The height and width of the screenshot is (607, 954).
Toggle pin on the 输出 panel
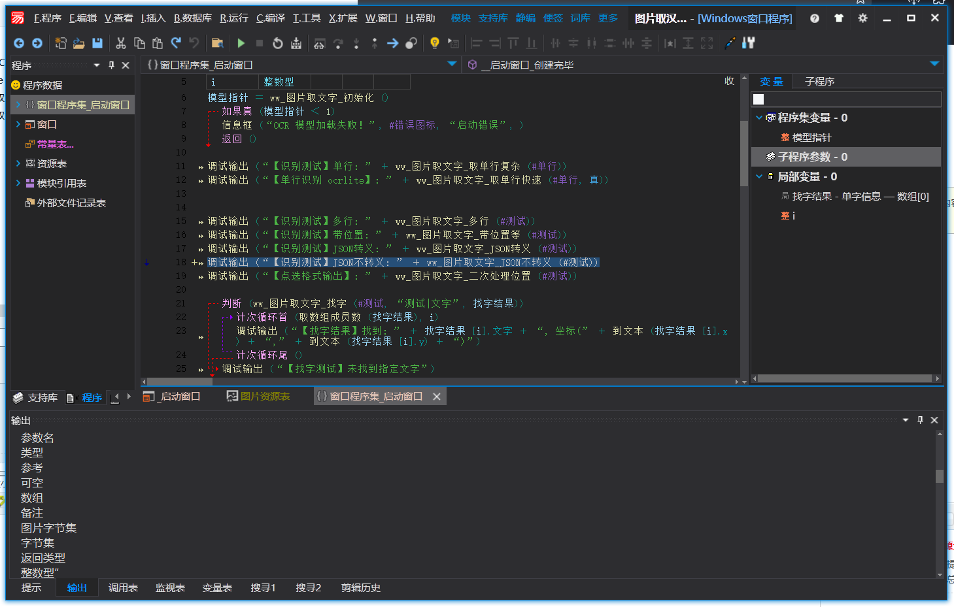(x=920, y=420)
